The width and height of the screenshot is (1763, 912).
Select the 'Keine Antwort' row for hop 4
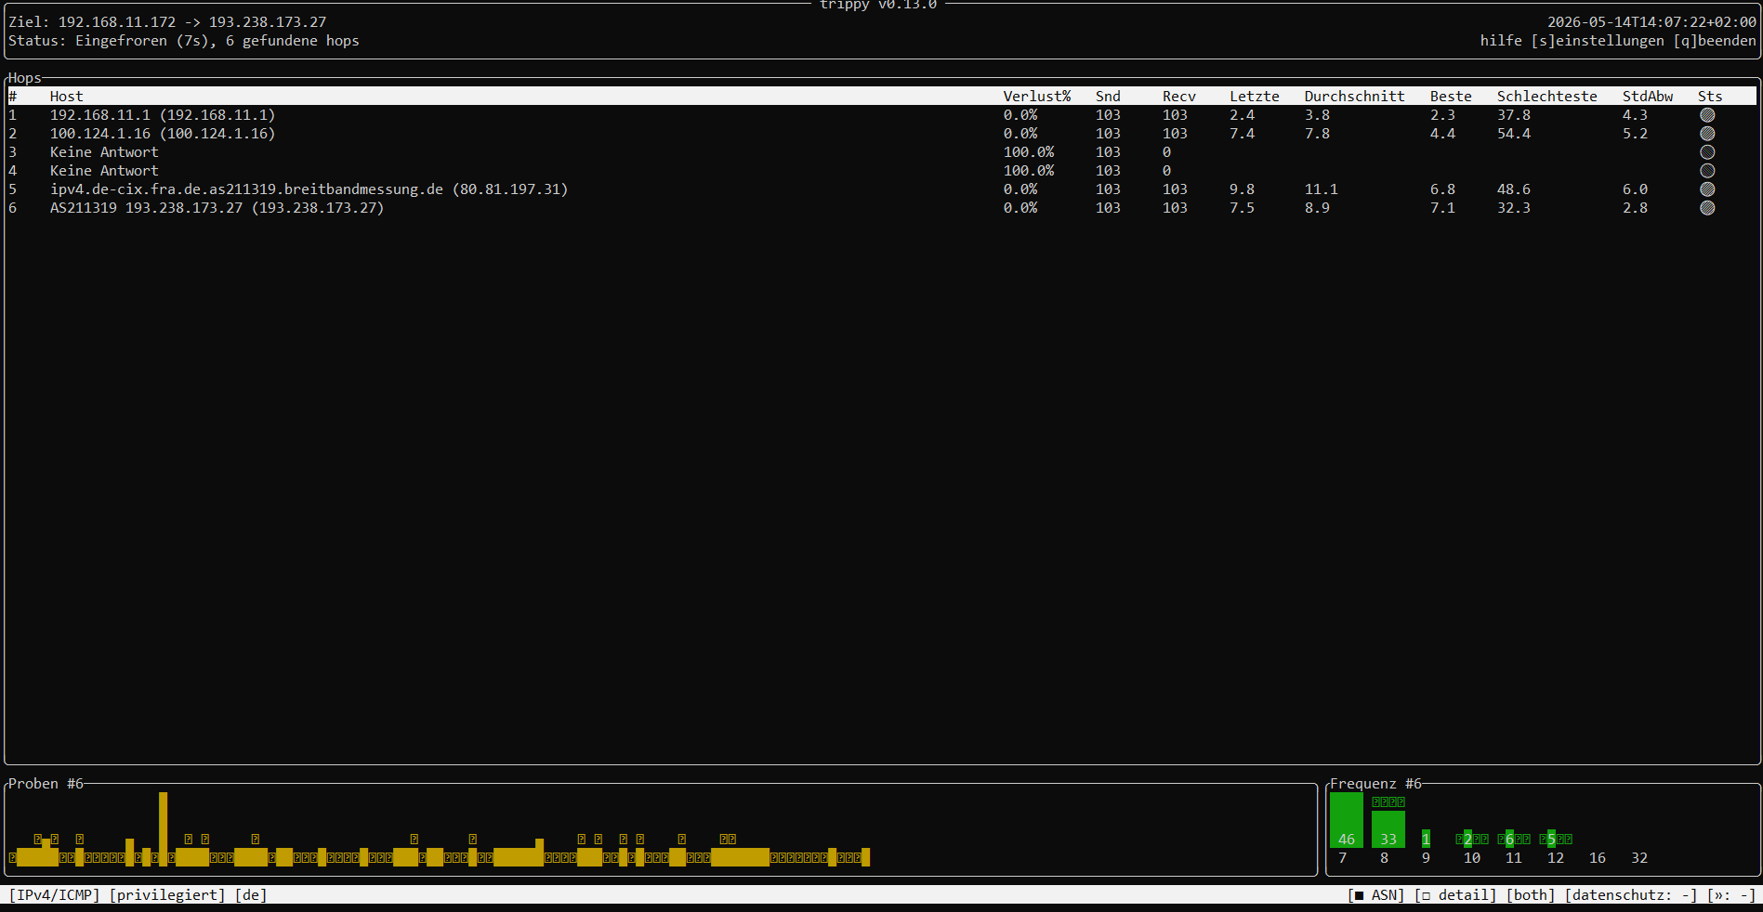[882, 171]
